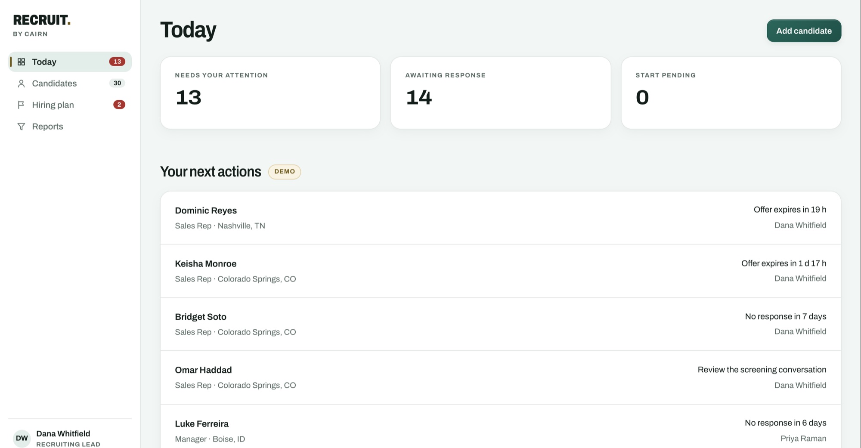This screenshot has width=861, height=448.
Task: Click the 'Today' page title
Action: (188, 30)
